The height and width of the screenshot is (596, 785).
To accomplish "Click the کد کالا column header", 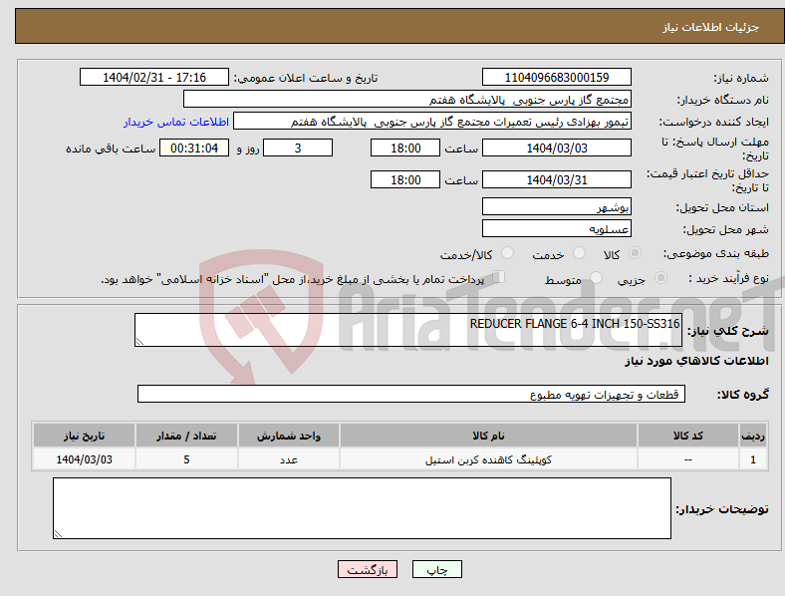I will pos(688,436).
